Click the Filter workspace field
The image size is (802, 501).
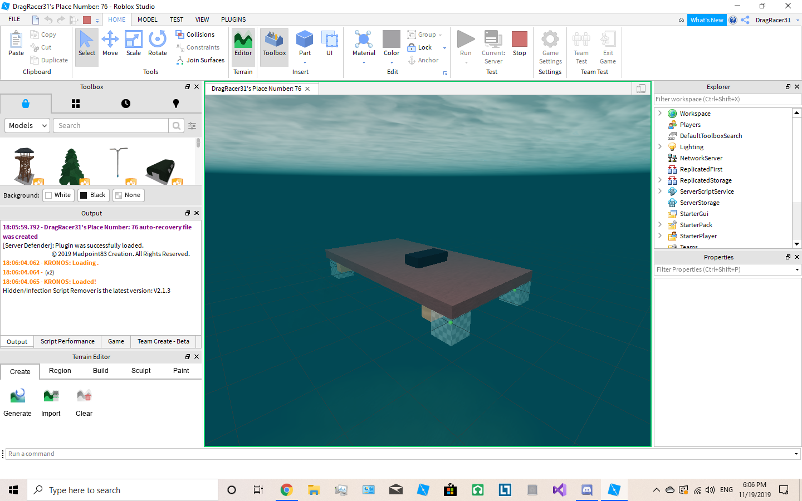coord(727,99)
